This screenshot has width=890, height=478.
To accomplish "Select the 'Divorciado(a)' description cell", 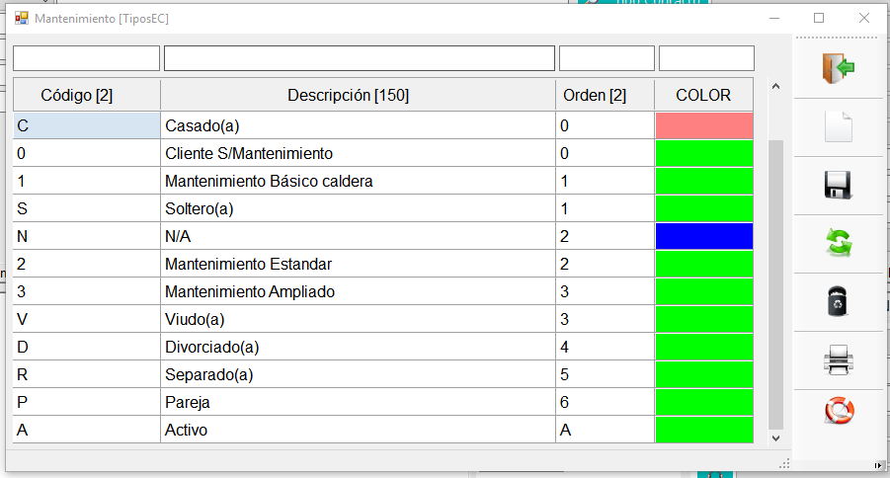I will tap(359, 347).
